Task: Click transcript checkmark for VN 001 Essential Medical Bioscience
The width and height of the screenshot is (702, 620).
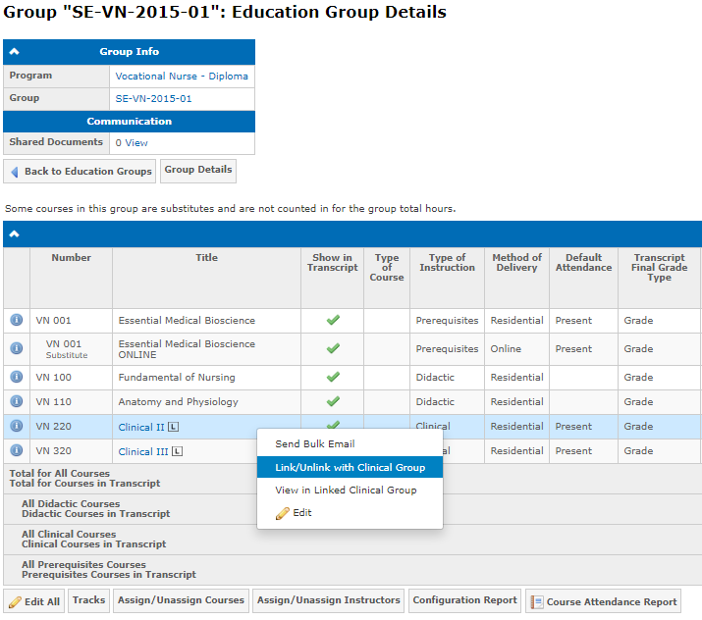Action: coord(333,320)
